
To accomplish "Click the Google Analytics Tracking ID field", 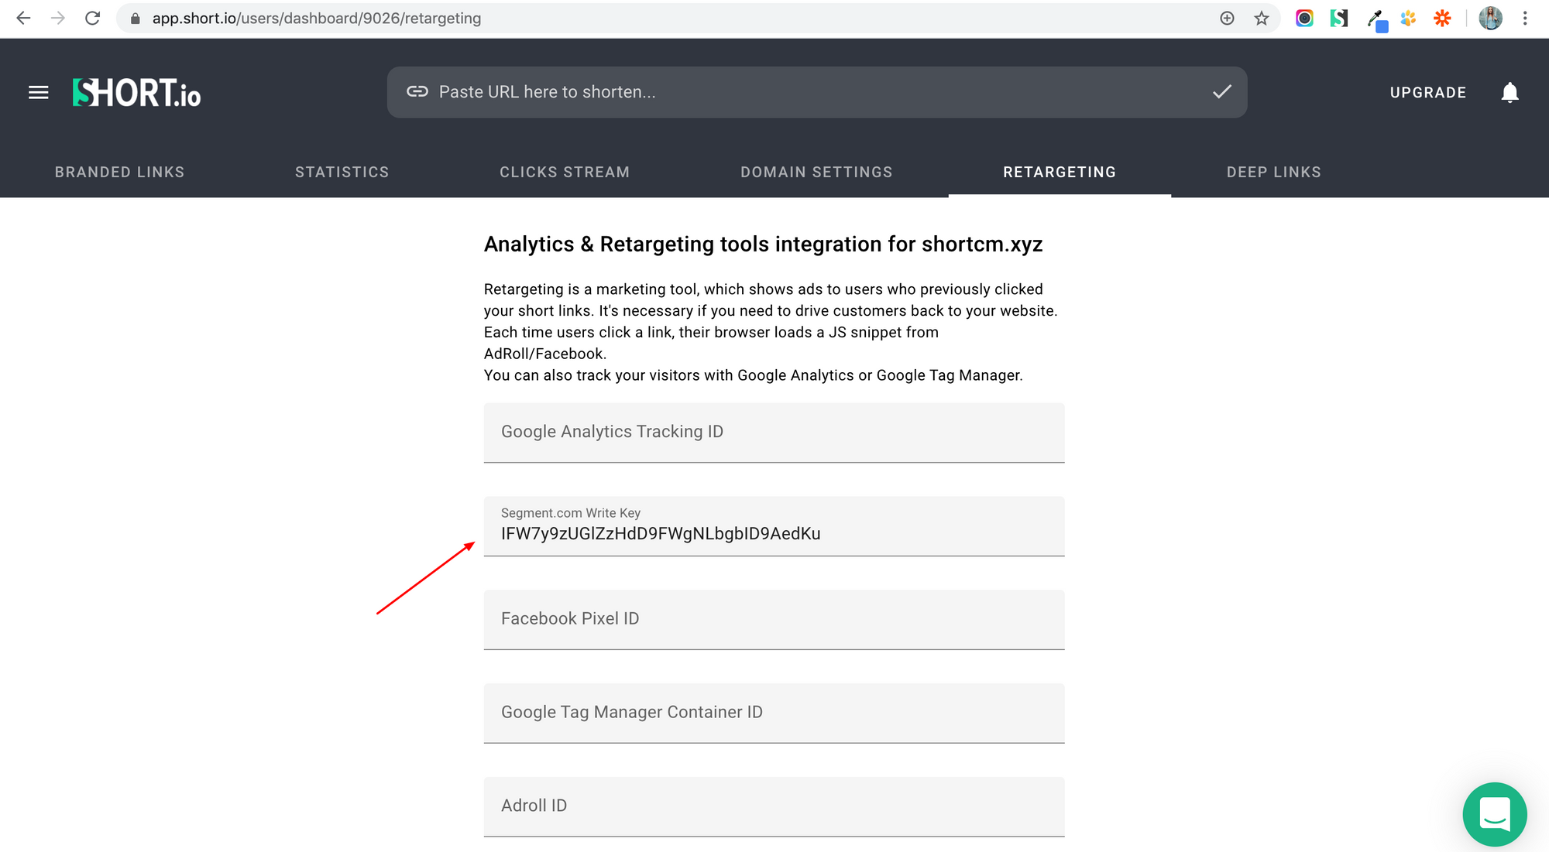I will [774, 432].
